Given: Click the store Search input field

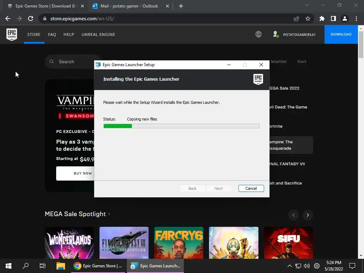Looking at the screenshot, I should (74, 61).
